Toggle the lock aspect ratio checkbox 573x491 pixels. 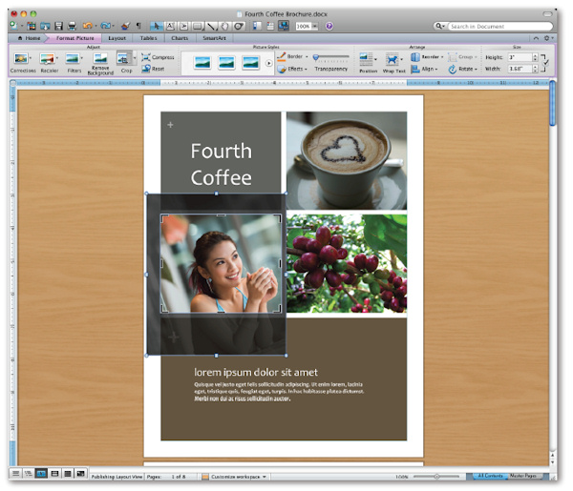coord(545,63)
